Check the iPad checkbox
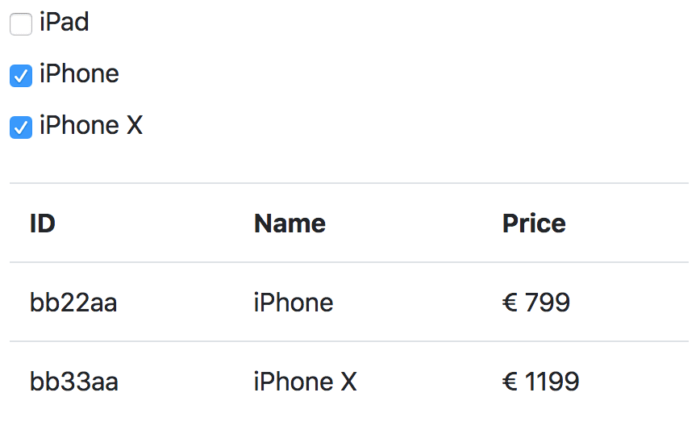The height and width of the screenshot is (426, 700). pos(21,24)
